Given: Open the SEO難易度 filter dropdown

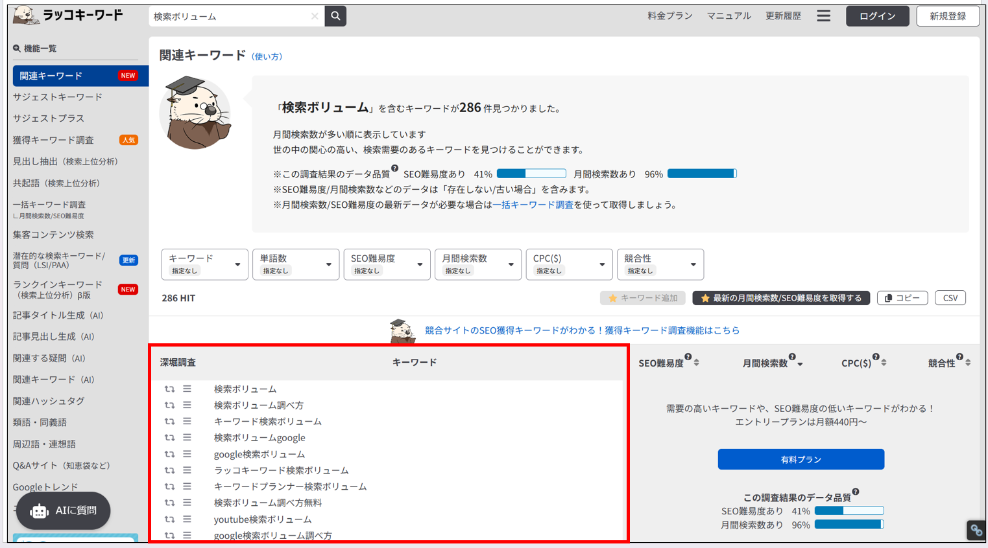Looking at the screenshot, I should [387, 264].
